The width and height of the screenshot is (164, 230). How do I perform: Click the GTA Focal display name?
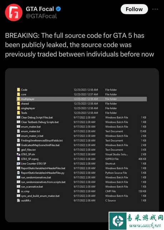click(x=40, y=9)
